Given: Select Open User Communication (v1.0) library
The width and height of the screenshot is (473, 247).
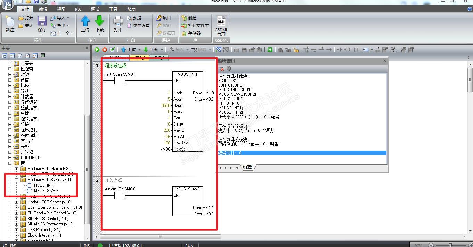Looking at the screenshot, I should 55,207.
